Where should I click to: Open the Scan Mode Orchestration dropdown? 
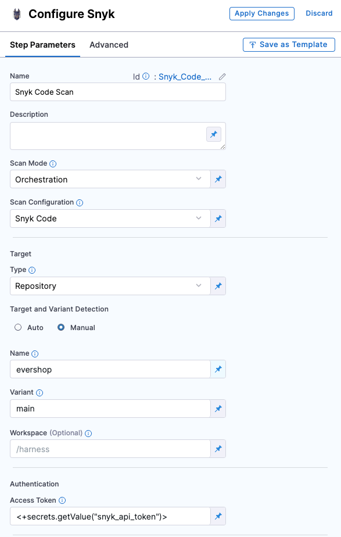110,179
